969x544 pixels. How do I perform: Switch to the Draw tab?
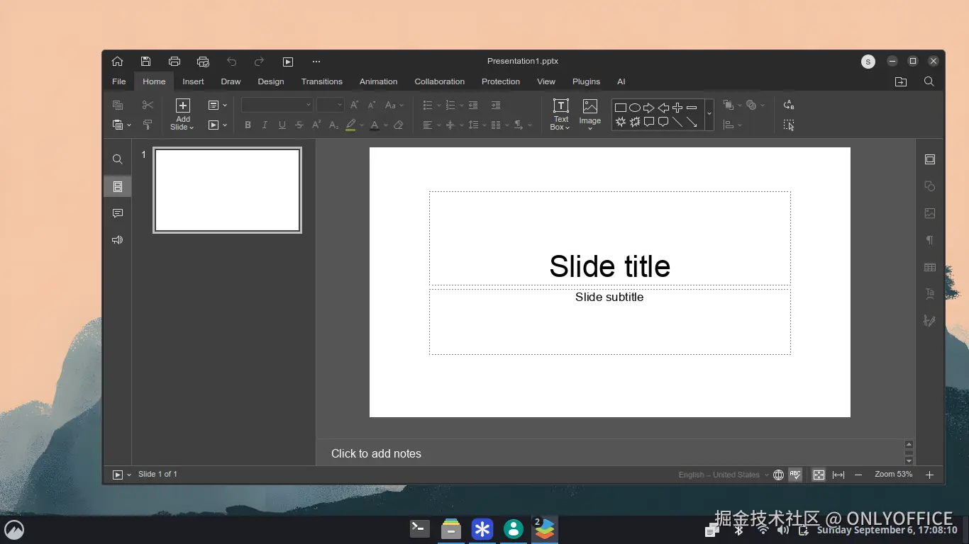coord(231,81)
